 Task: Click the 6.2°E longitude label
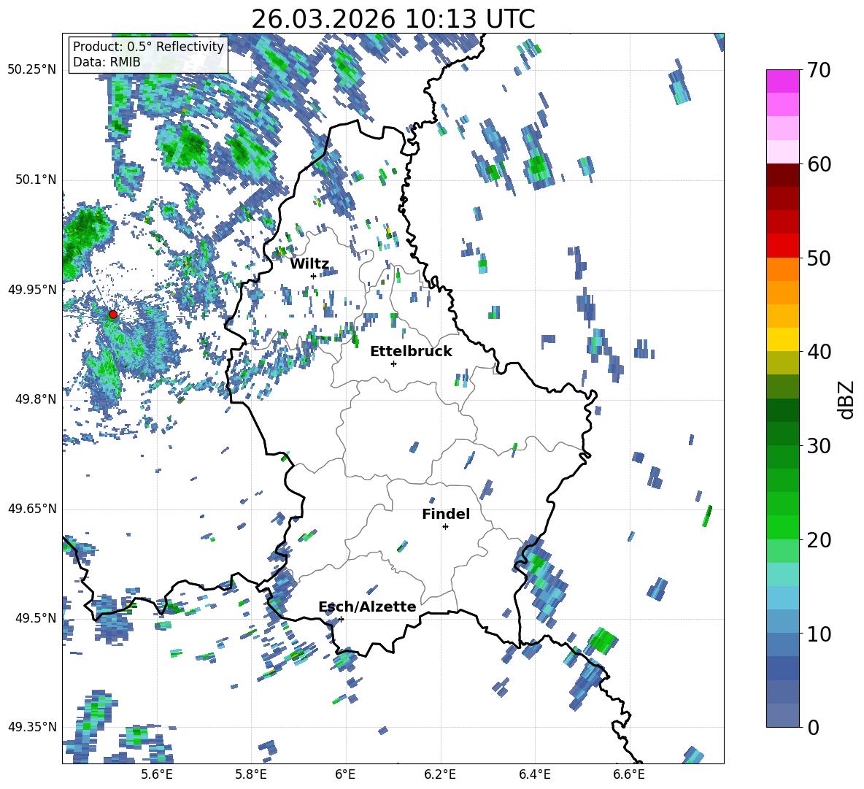(x=440, y=774)
